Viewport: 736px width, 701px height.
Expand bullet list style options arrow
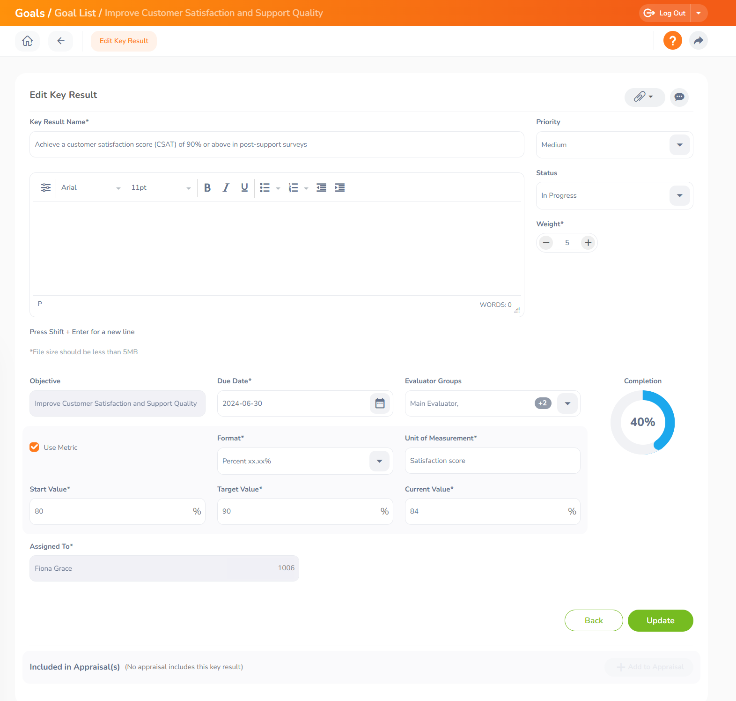(x=278, y=188)
